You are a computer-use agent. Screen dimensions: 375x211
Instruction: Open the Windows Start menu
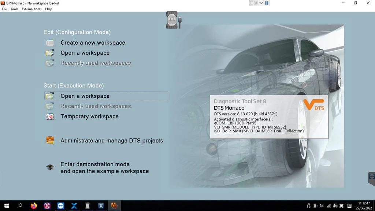(7, 206)
